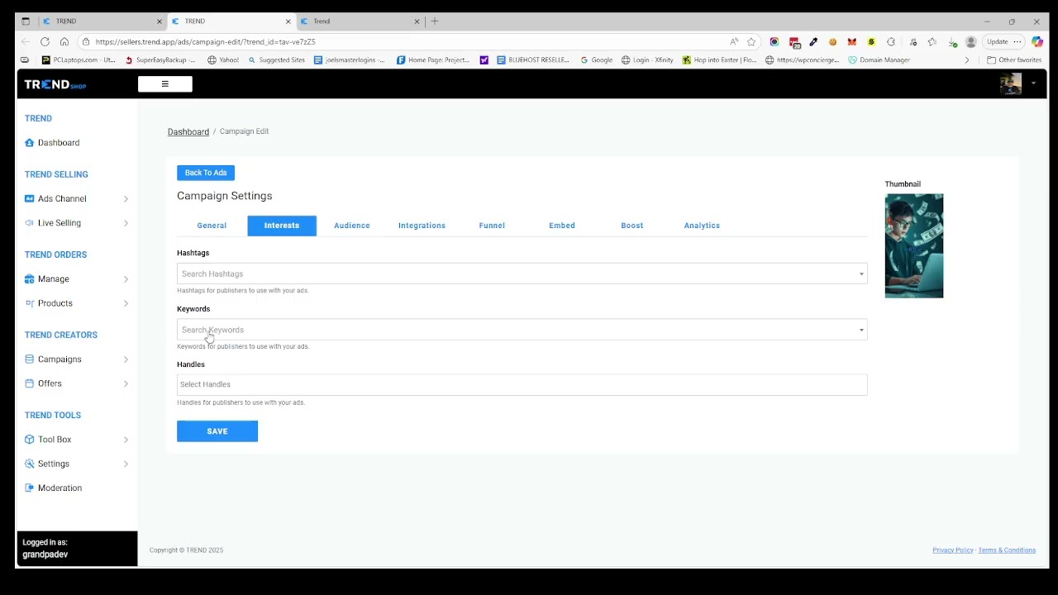The image size is (1058, 595).
Task: Click the read aloud icon in address bar
Action: point(734,41)
